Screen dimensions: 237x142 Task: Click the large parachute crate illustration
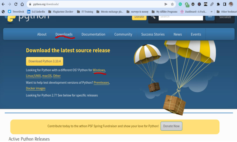[174, 105]
